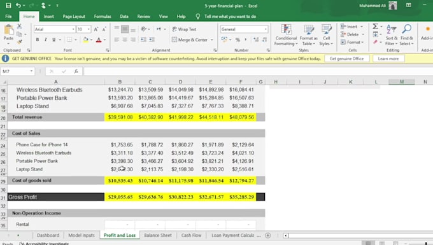Viewport: 433px width, 245px height.
Task: Select the Total revenue cell
Action: (56, 117)
